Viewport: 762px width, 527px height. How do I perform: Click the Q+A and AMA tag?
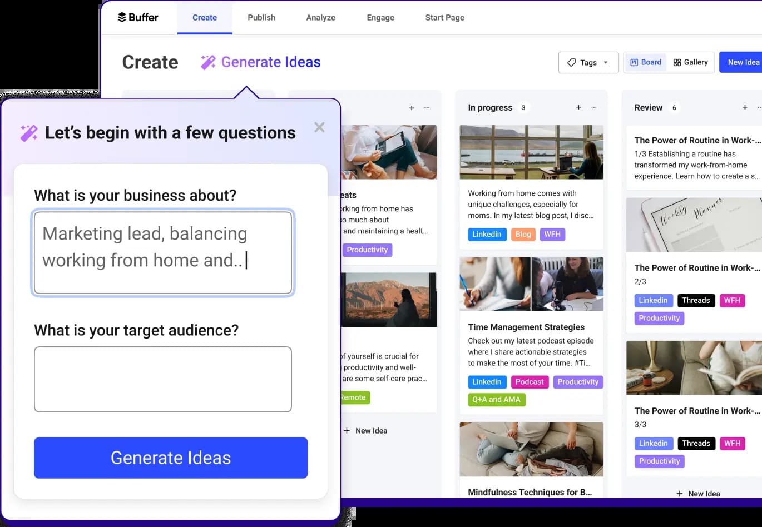[496, 400]
